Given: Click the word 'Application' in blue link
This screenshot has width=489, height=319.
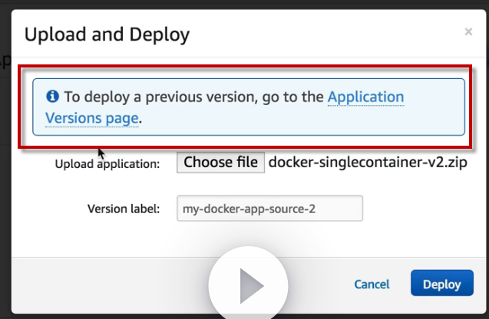Looking at the screenshot, I should 365,97.
